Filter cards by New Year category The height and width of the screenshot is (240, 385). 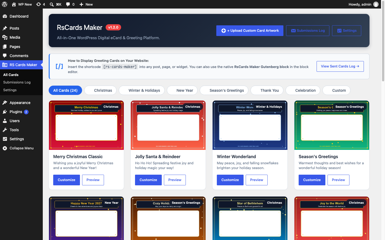tap(182, 90)
